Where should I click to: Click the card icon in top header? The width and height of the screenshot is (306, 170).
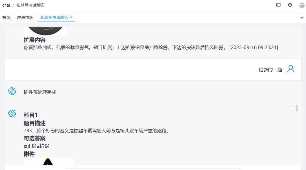pyautogui.click(x=278, y=5)
